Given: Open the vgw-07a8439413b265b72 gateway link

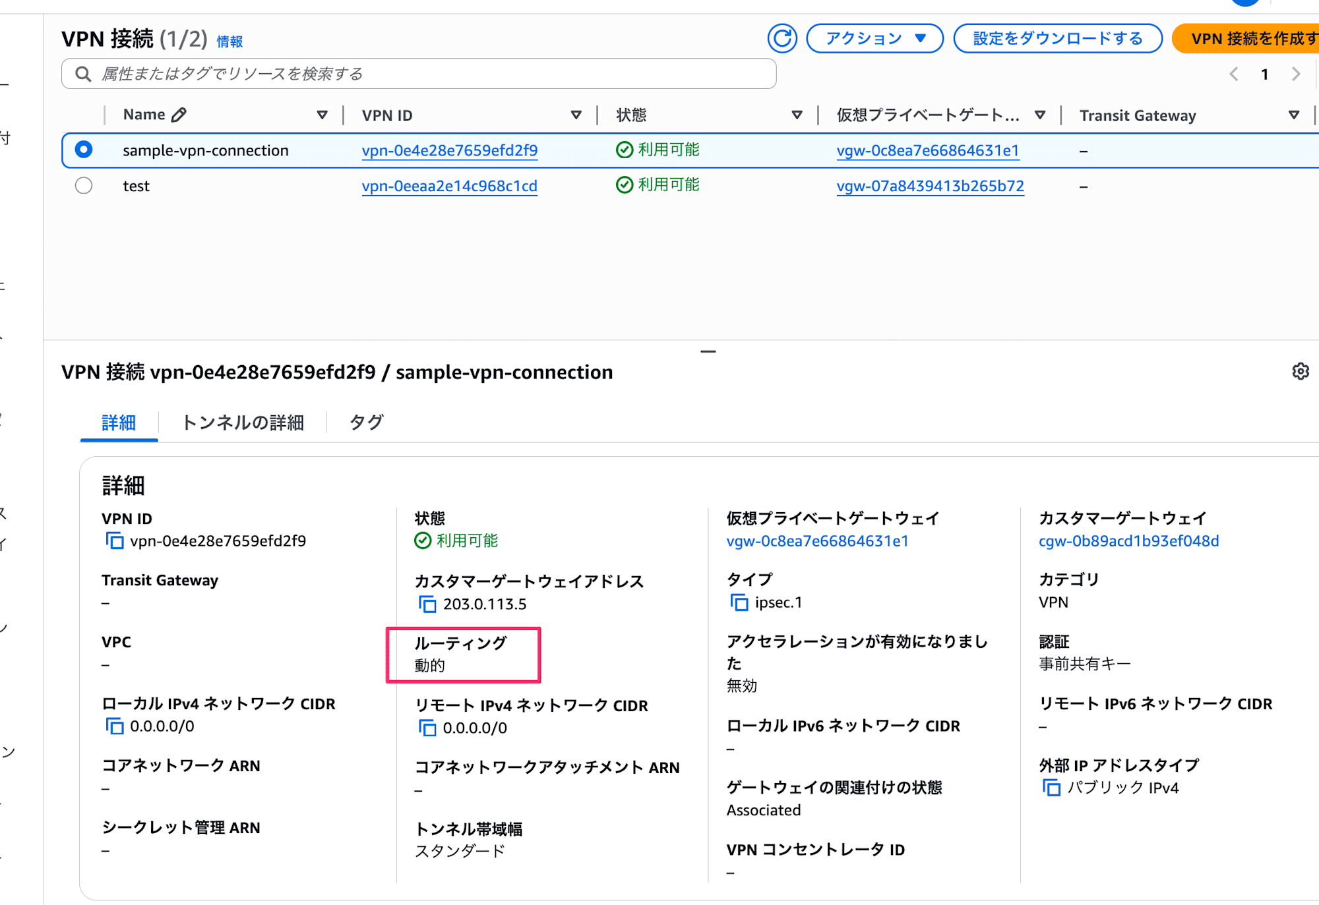Looking at the screenshot, I should [930, 187].
